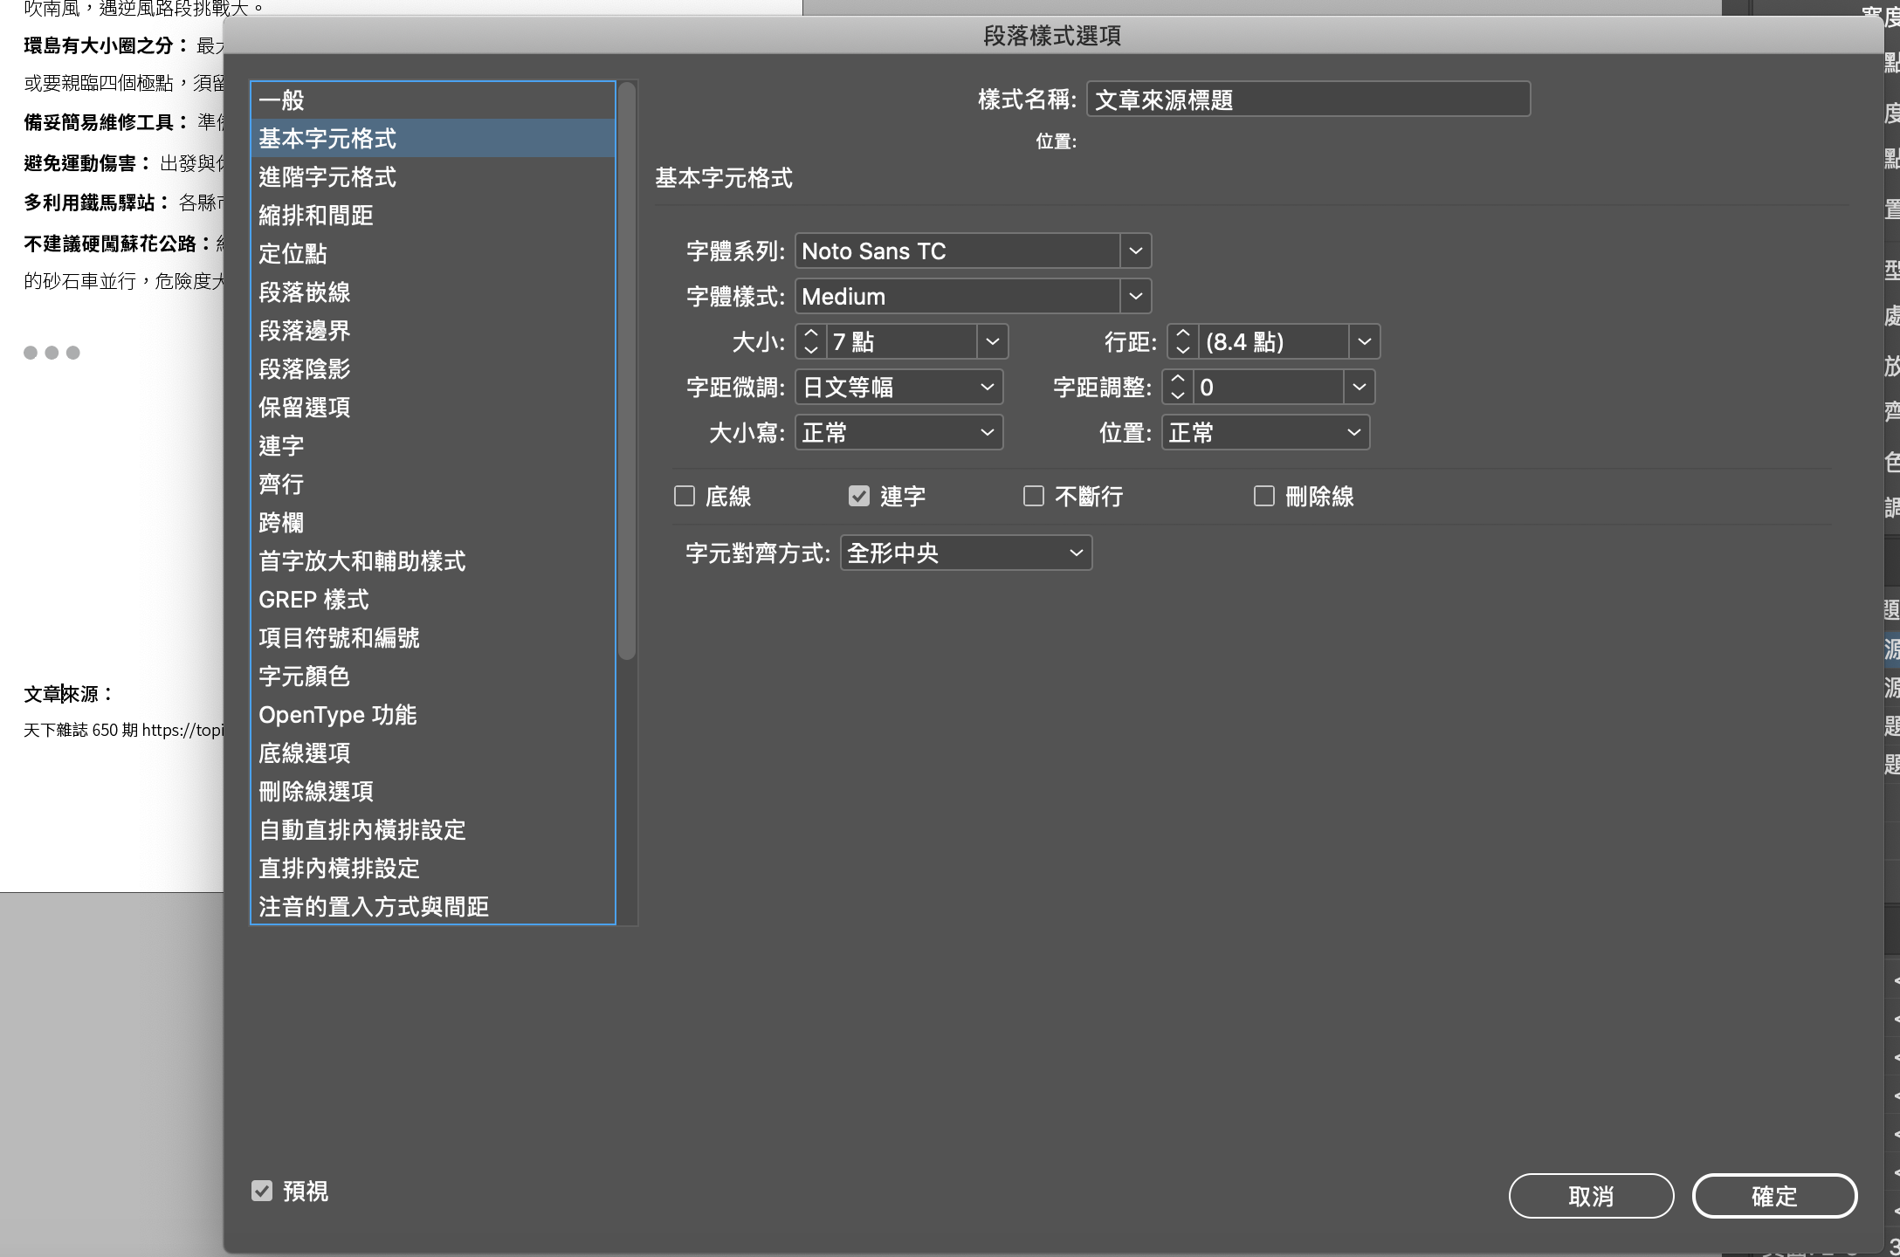Viewport: 1900px width, 1257px height.
Task: Decrease font size with down stepper arrow
Action: 810,350
